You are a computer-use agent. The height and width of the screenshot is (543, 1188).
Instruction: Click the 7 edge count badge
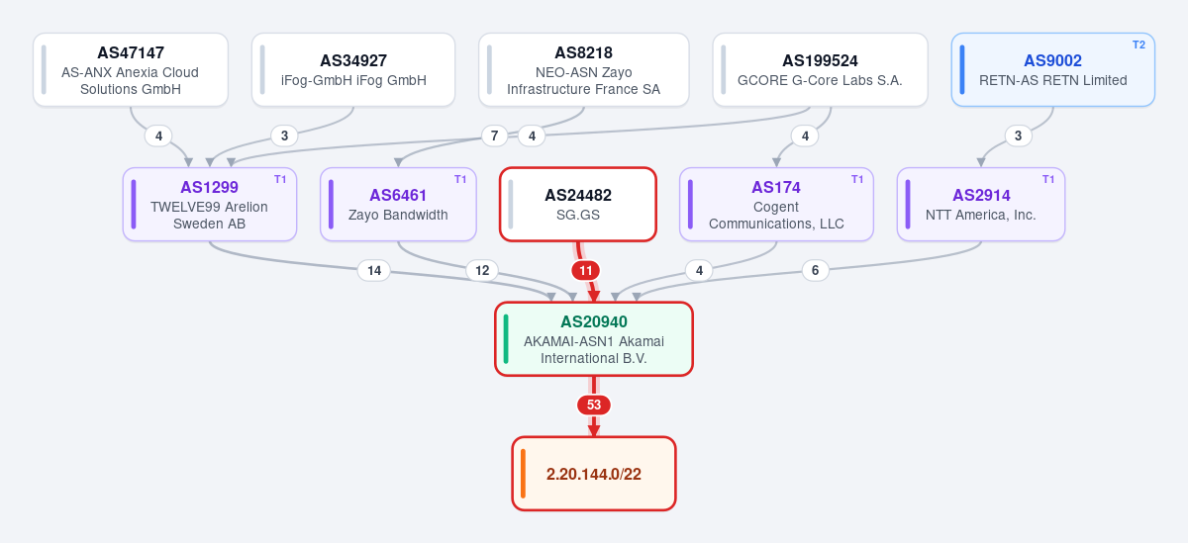(x=495, y=136)
